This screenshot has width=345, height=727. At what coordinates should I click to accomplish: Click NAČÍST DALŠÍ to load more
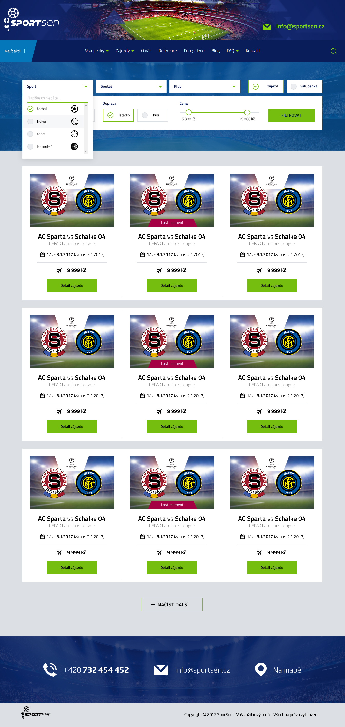(x=172, y=605)
